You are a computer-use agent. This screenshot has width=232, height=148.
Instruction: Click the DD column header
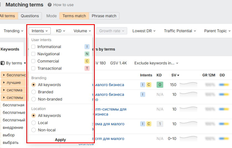pyautogui.click(x=222, y=75)
